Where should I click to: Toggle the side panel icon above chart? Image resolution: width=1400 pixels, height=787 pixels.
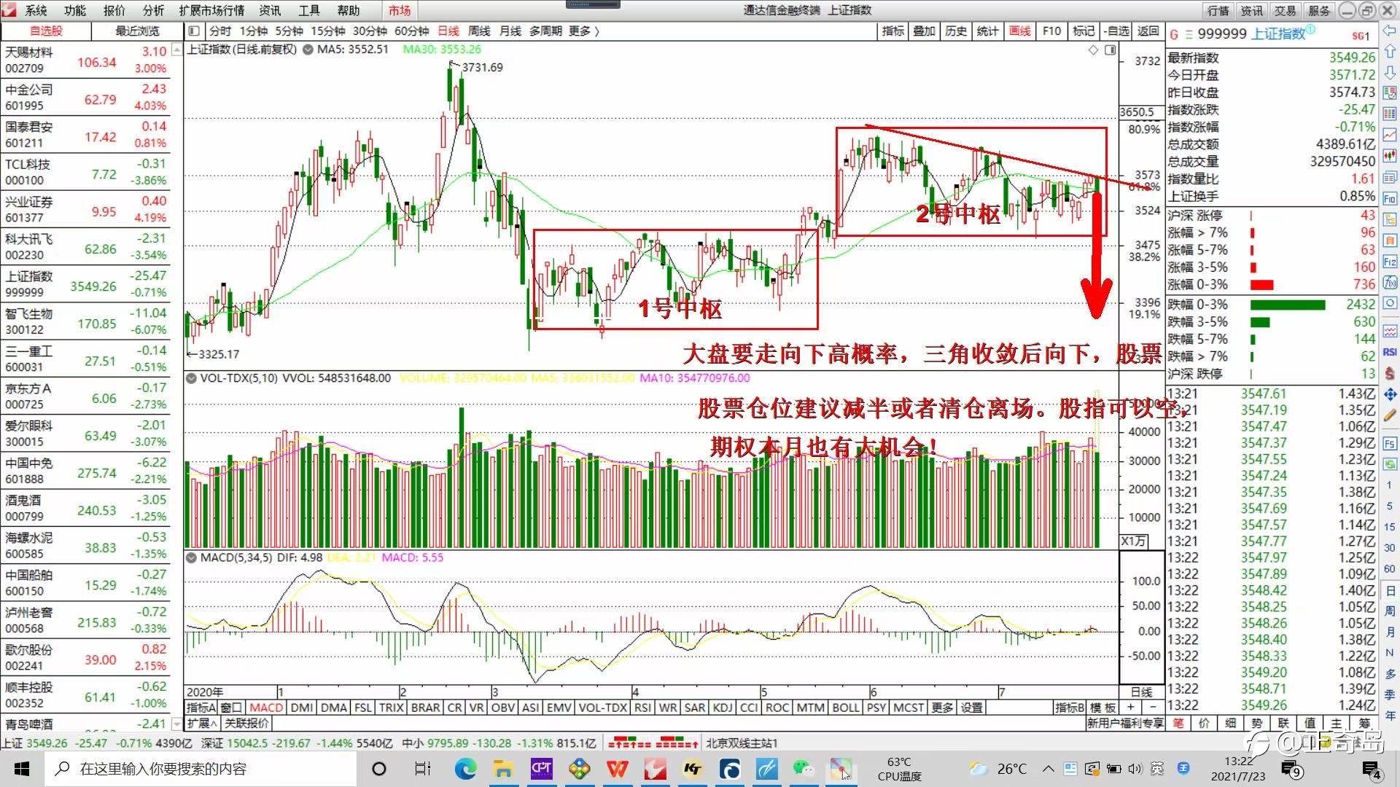[1110, 50]
